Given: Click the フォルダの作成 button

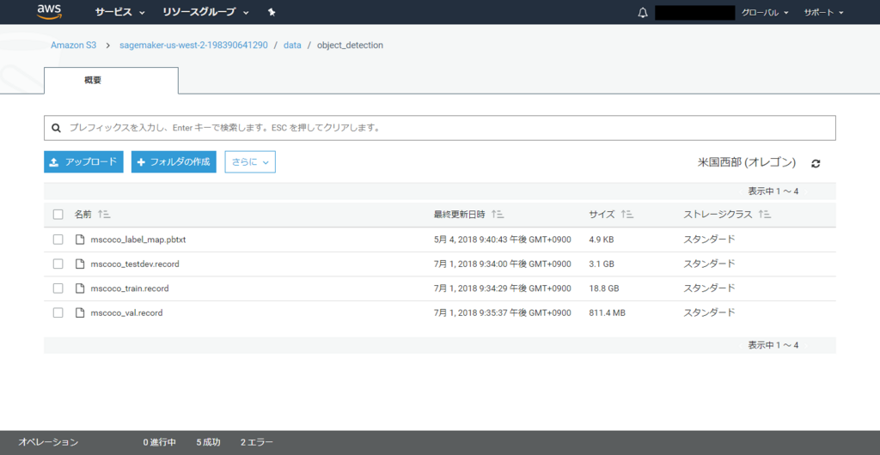Looking at the screenshot, I should 174,162.
